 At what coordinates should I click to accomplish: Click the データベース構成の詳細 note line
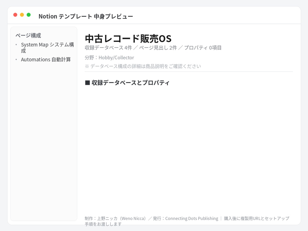click(x=143, y=66)
